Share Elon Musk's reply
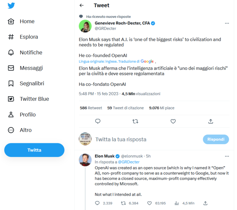The width and height of the screenshot is (237, 210). (x=205, y=203)
